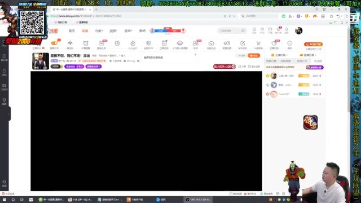Open the pencil publish-post icon
This screenshot has width=361, height=203.
pyautogui.click(x=243, y=43)
